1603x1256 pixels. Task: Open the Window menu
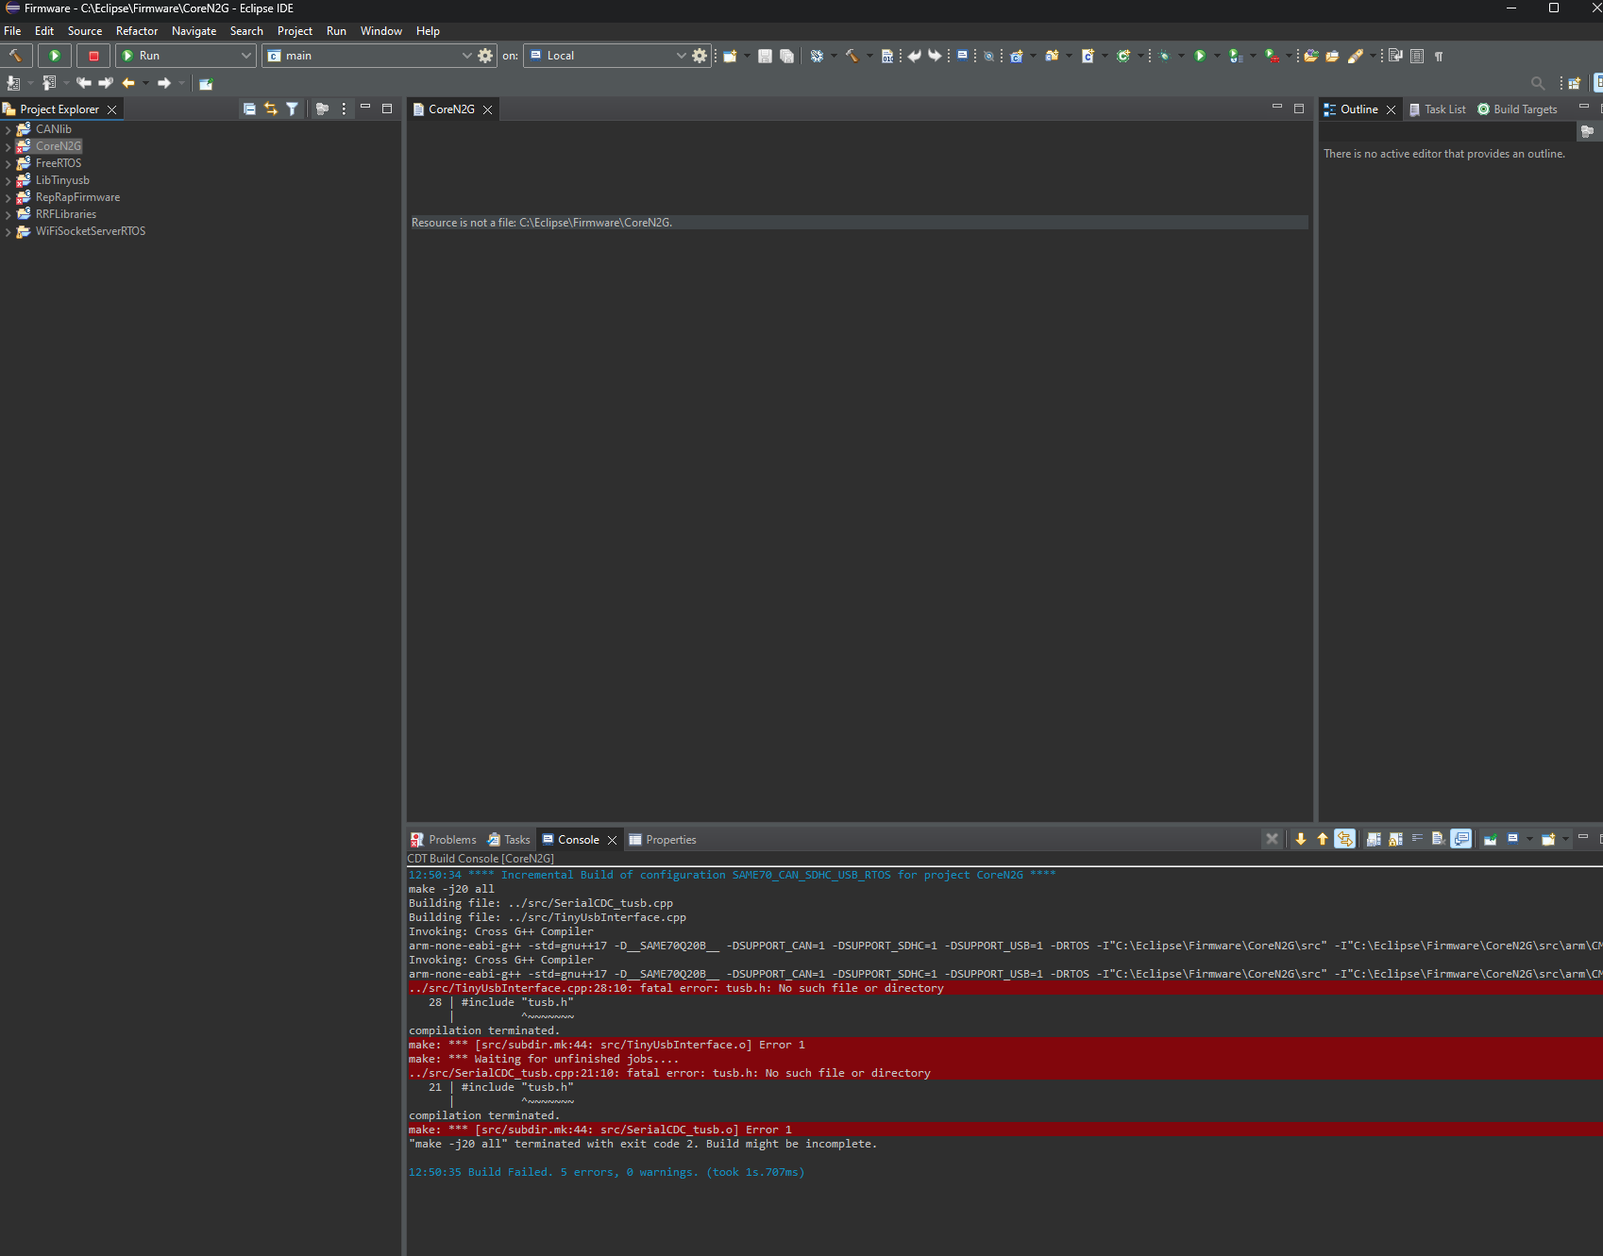pos(381,31)
